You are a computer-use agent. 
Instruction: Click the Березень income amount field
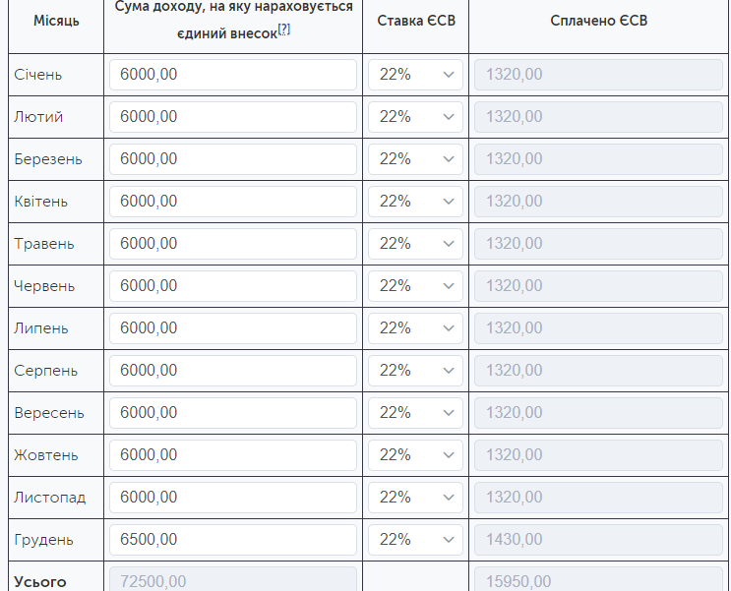point(232,159)
